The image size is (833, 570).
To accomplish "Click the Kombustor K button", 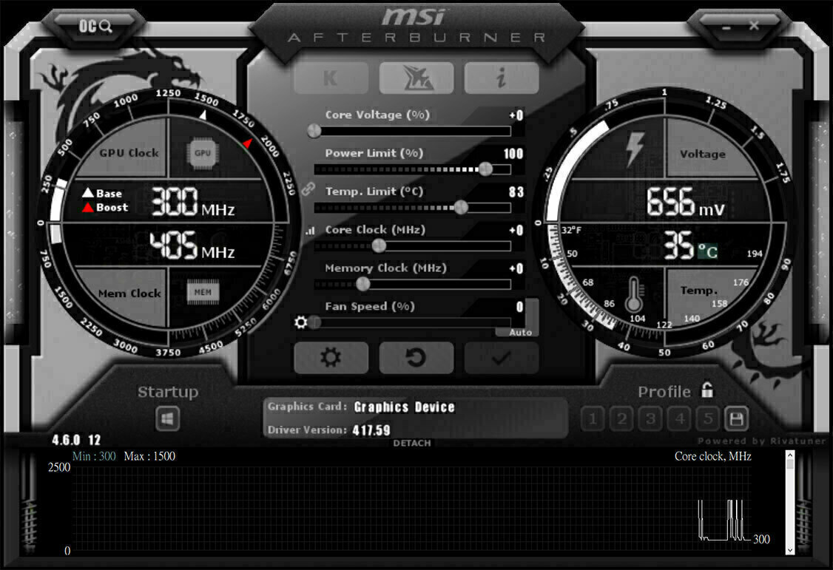I will click(331, 78).
